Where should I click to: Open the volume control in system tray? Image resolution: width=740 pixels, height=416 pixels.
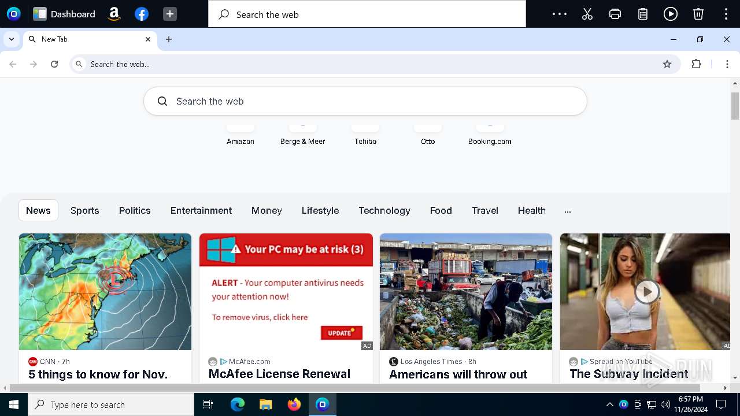point(665,404)
